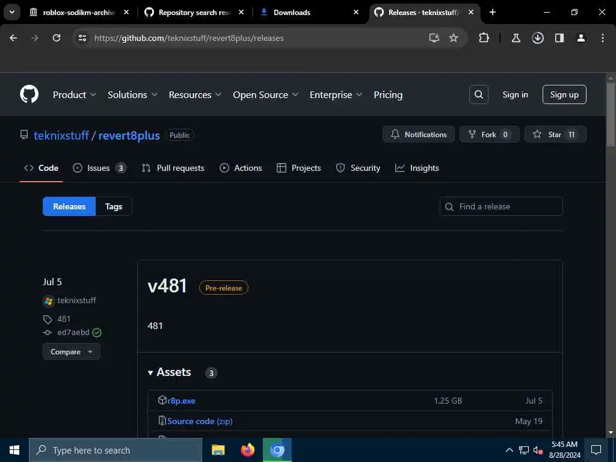This screenshot has height=462, width=616.
Task: Switch to the Downloads browser tab
Action: click(x=310, y=12)
